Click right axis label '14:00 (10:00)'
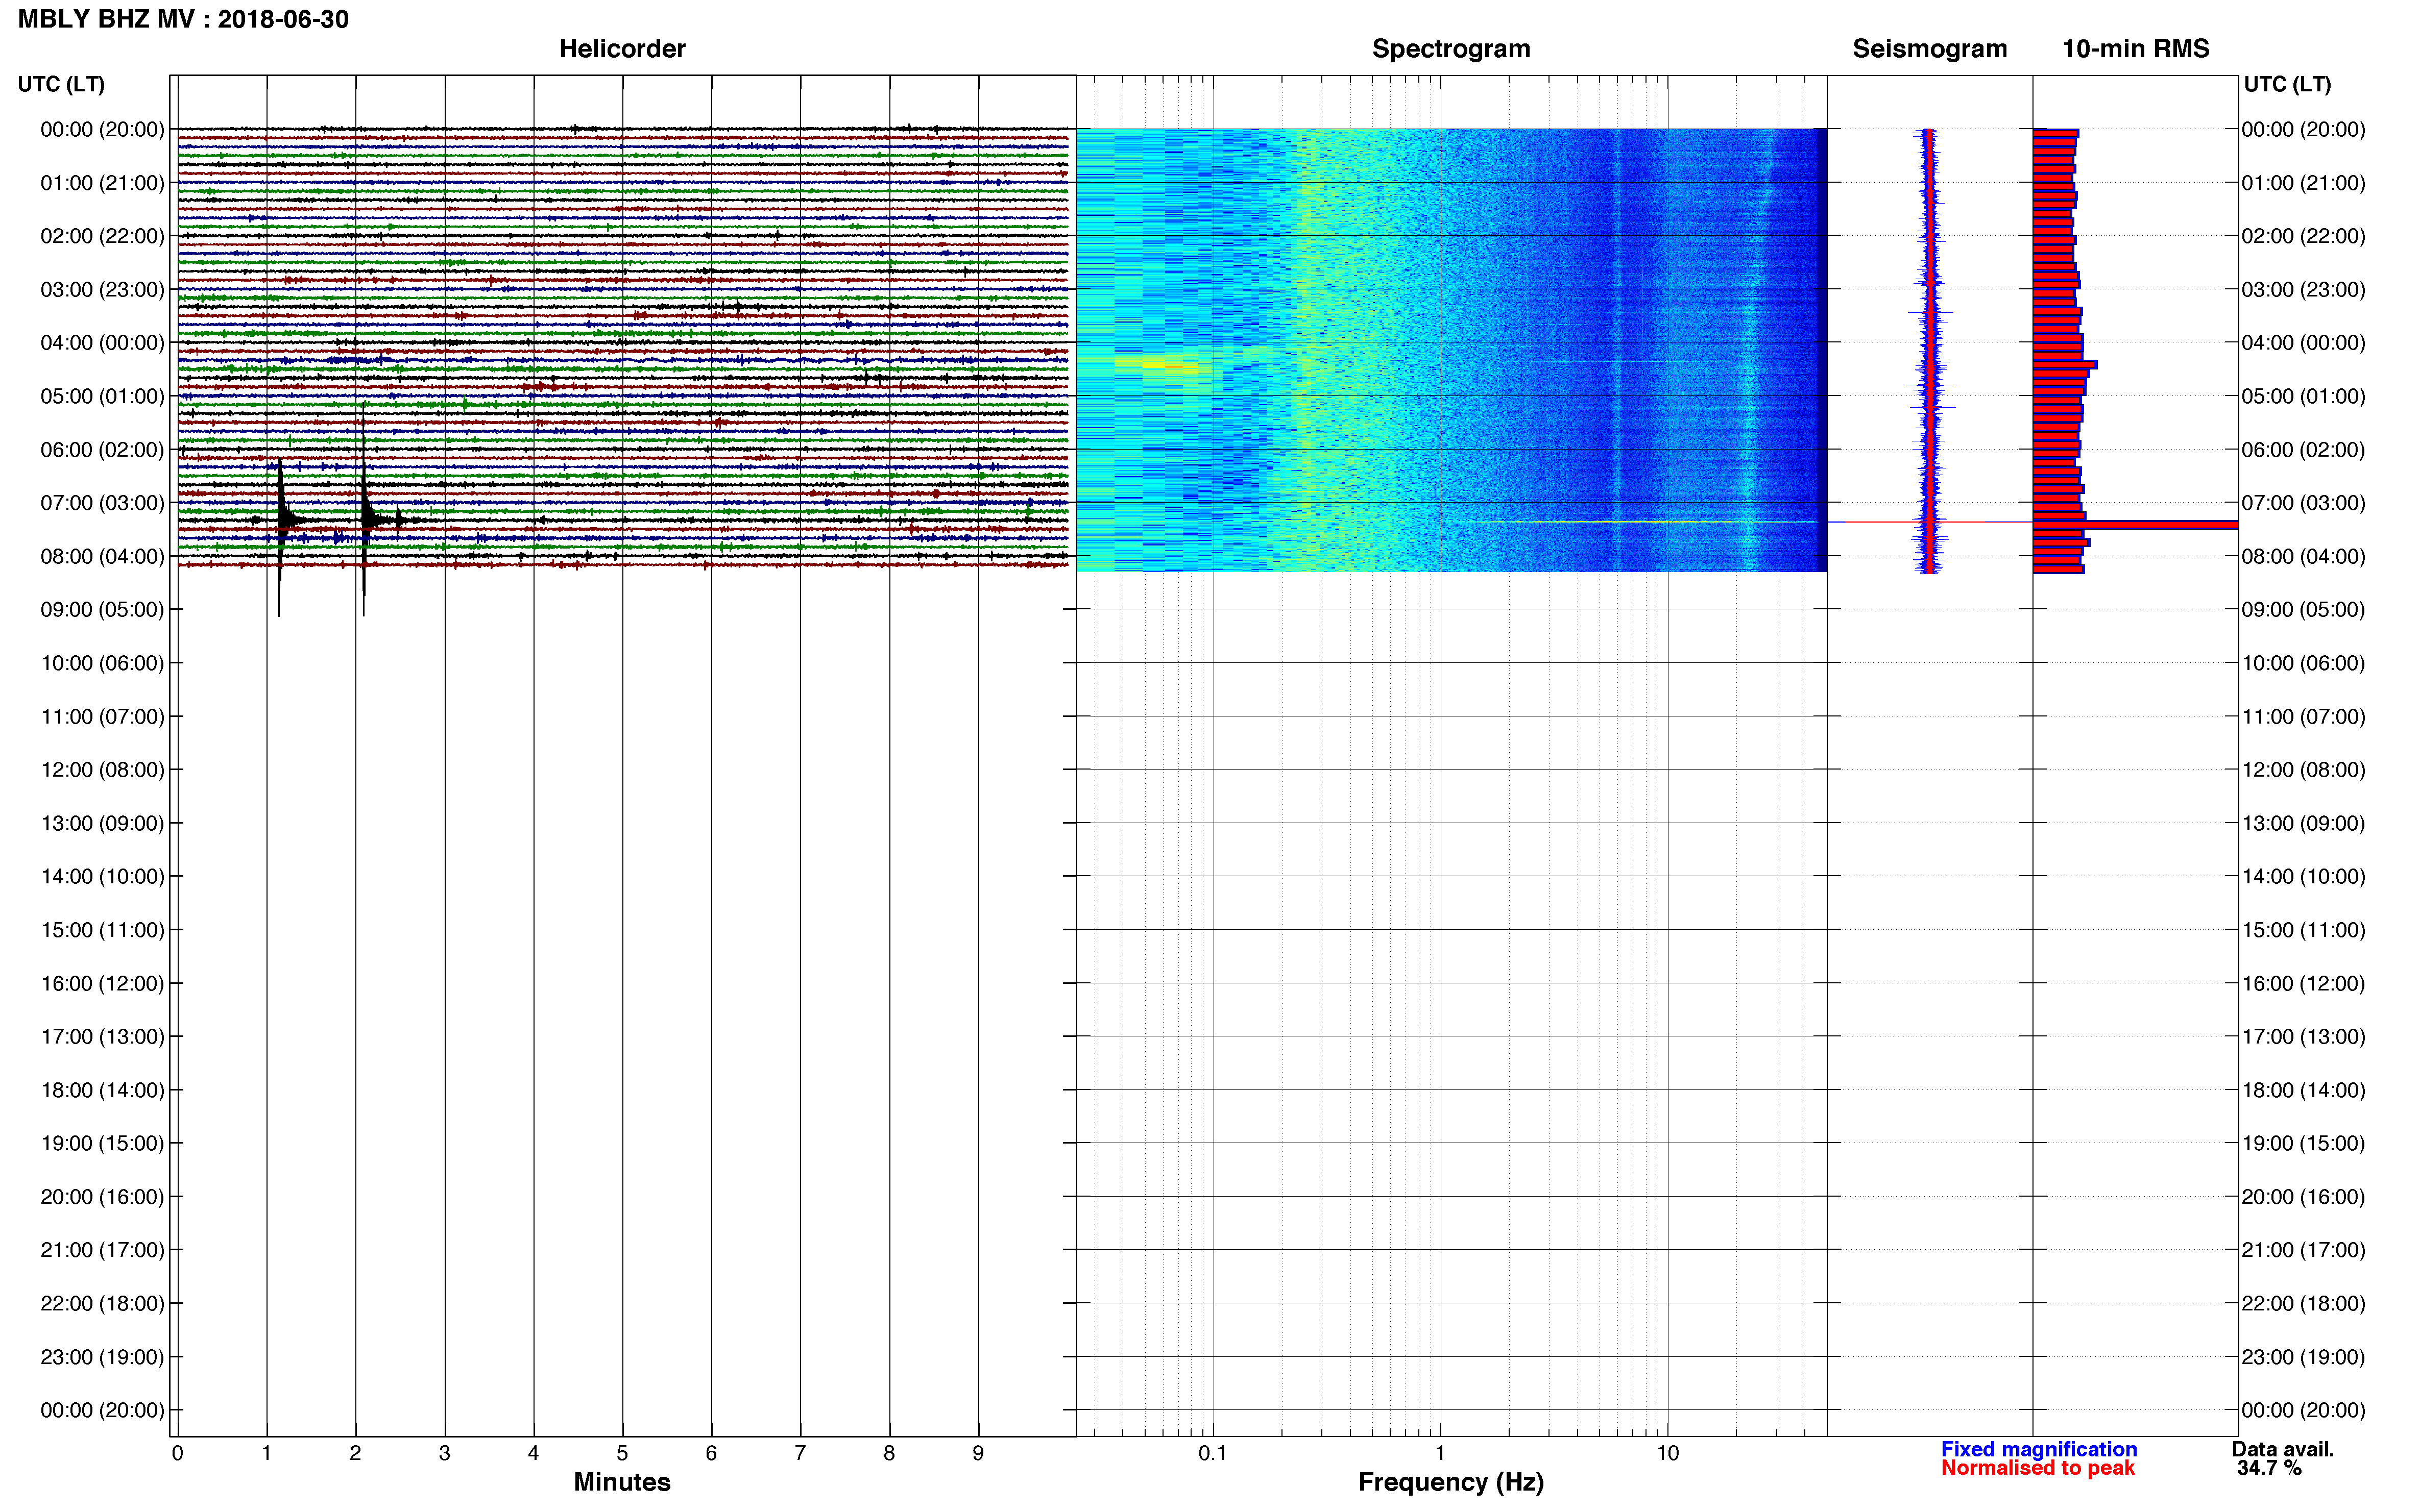This screenshot has width=2420, height=1512. [2303, 876]
